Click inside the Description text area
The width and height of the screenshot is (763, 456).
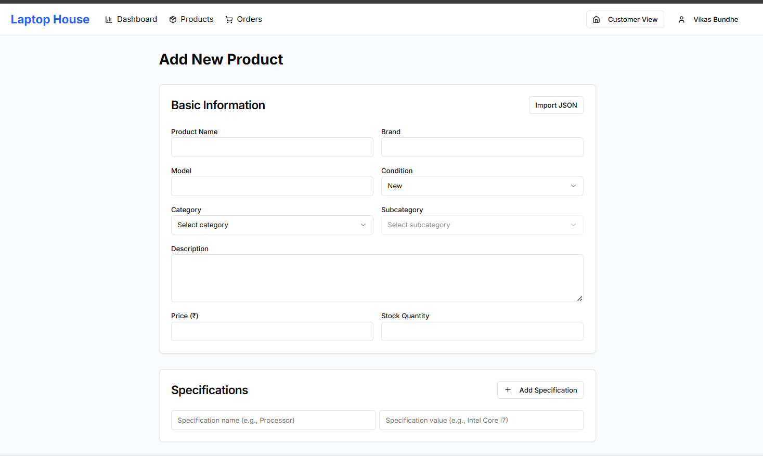tap(377, 278)
